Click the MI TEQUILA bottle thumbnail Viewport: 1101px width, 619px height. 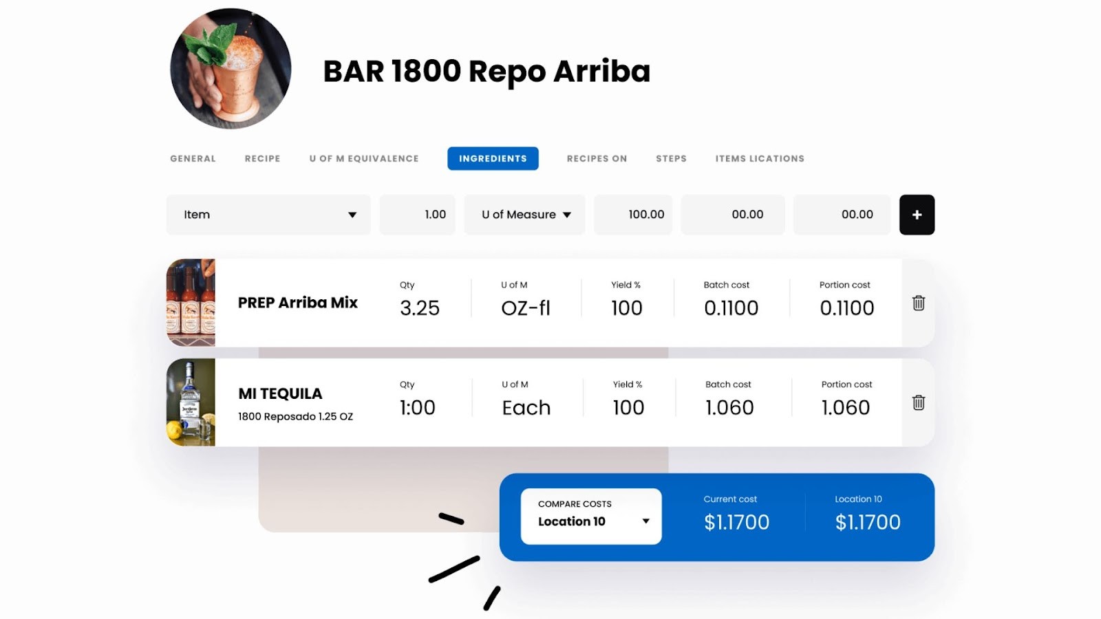[x=191, y=402]
